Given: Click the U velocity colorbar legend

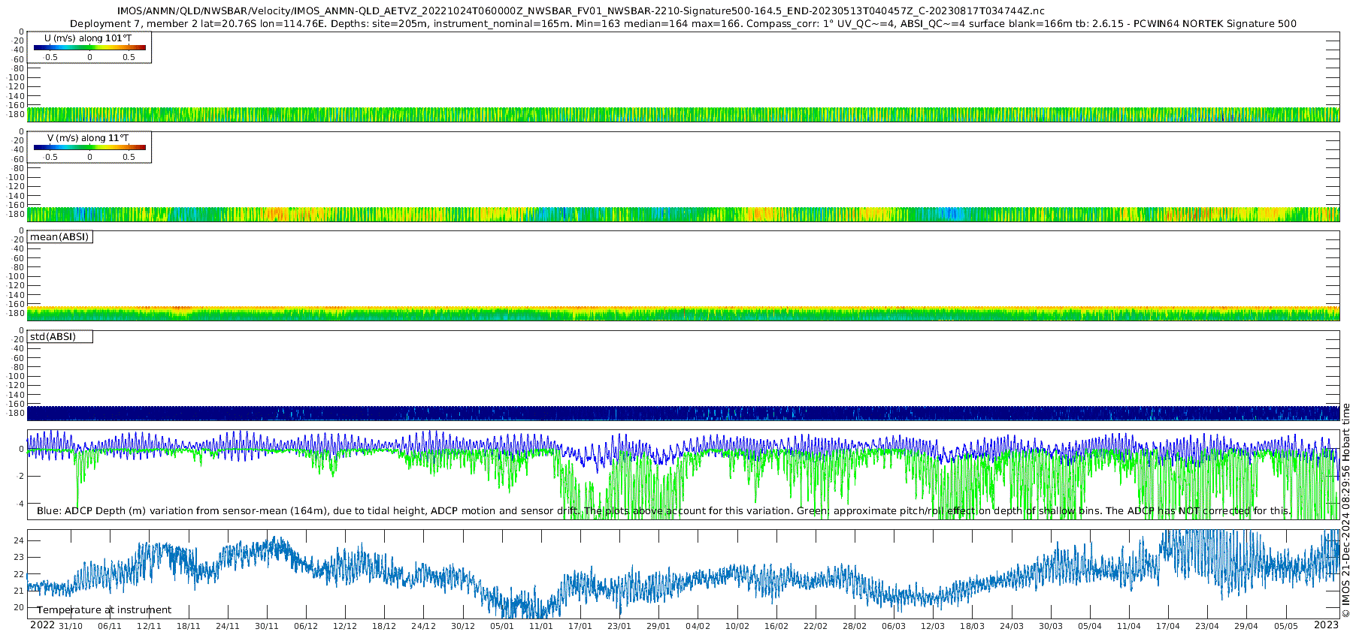Looking at the screenshot, I should pos(89,47).
